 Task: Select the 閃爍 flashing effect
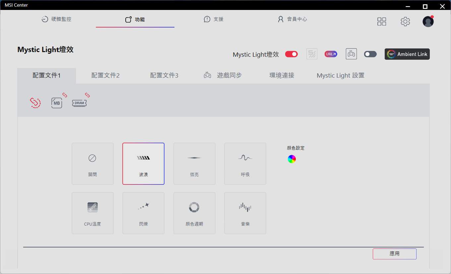pyautogui.click(x=143, y=213)
